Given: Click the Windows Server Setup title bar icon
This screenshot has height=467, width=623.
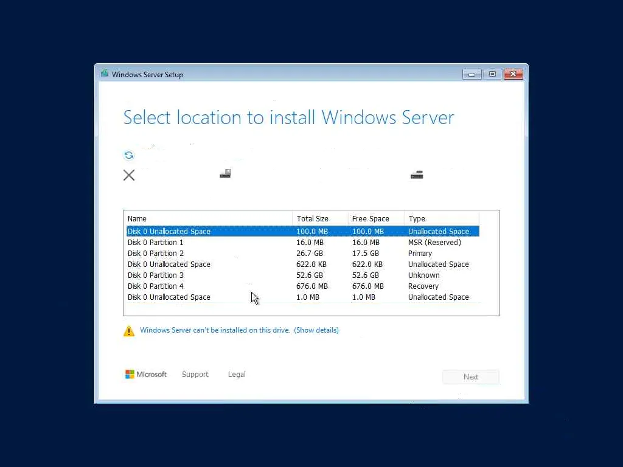Looking at the screenshot, I should pyautogui.click(x=105, y=74).
